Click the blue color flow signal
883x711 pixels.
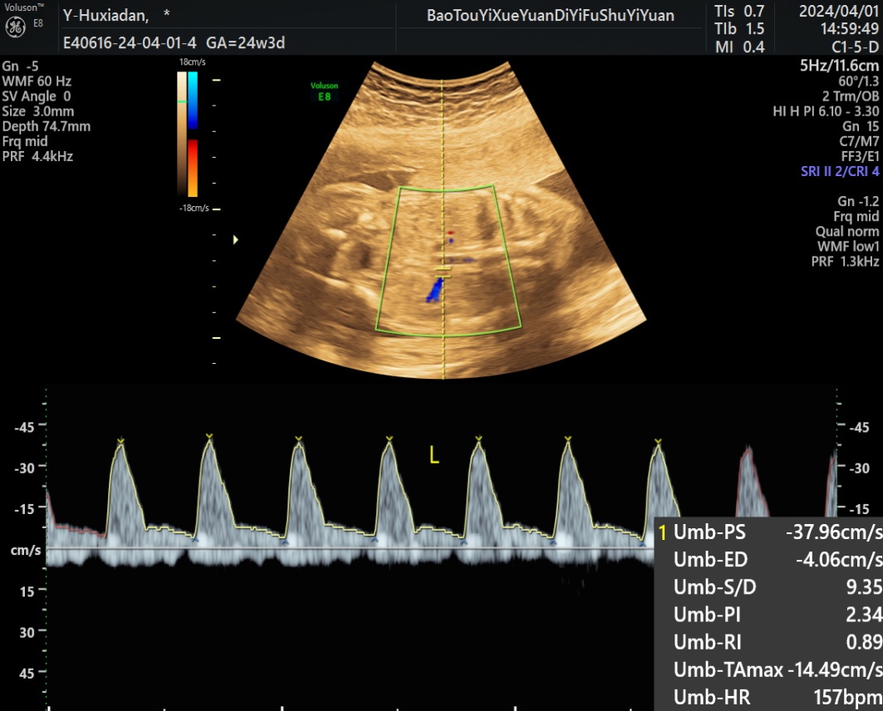click(434, 288)
